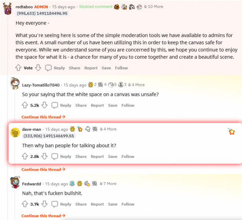Click the star award icon on dave-man's comment

231,131
